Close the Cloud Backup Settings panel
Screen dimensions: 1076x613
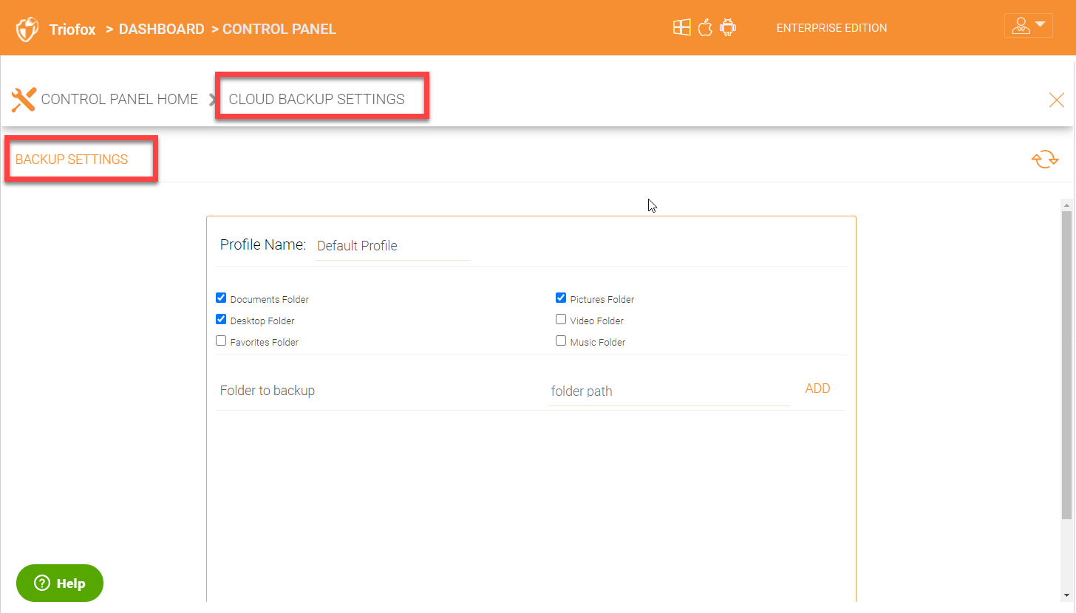[1057, 100]
